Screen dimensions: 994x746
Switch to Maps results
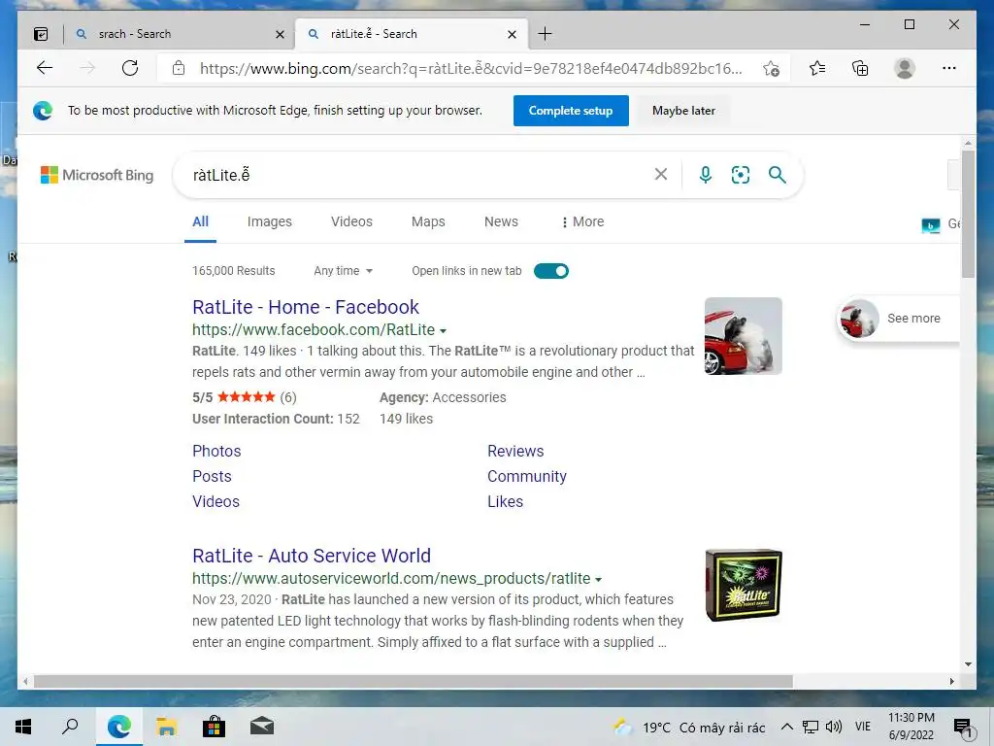coord(428,222)
